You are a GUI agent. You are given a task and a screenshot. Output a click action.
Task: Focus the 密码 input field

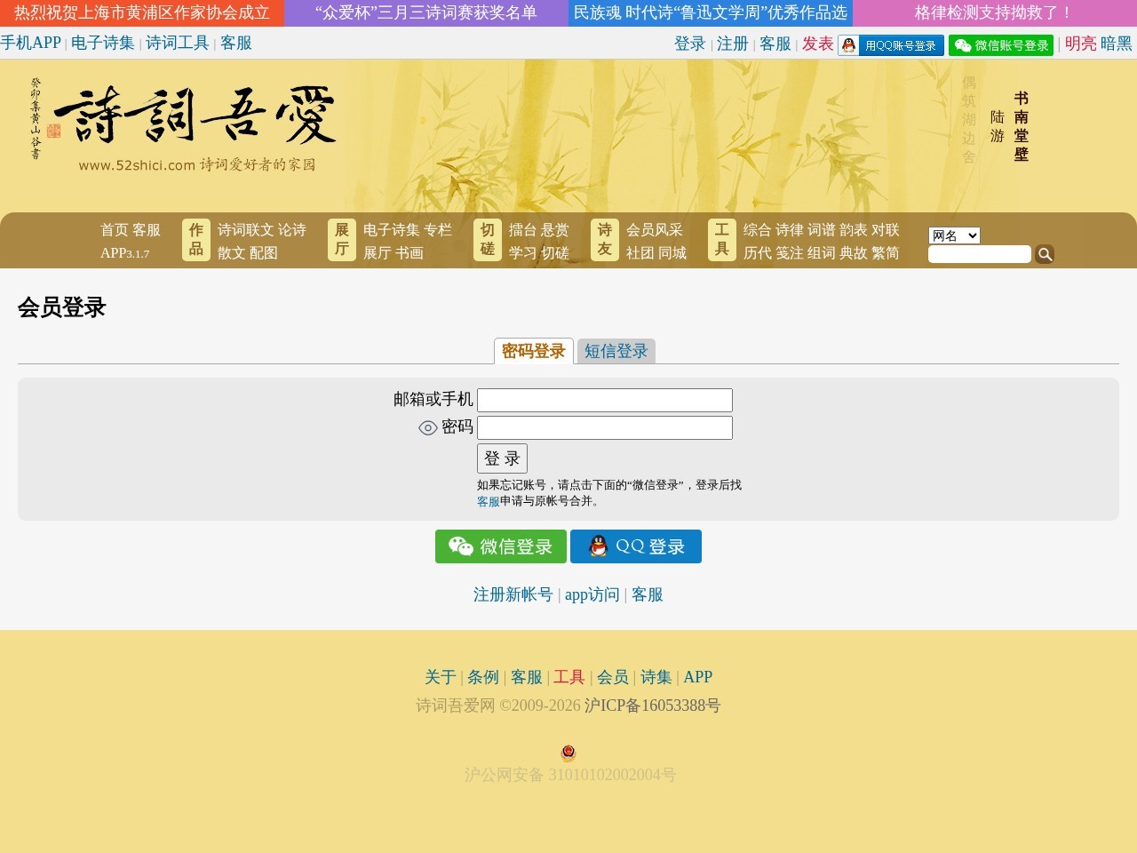pyautogui.click(x=605, y=427)
